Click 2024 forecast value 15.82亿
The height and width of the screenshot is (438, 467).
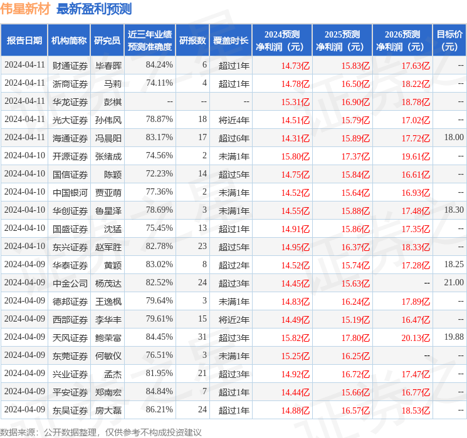click(x=295, y=337)
